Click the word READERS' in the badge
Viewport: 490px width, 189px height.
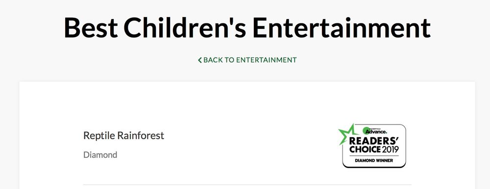(374, 141)
